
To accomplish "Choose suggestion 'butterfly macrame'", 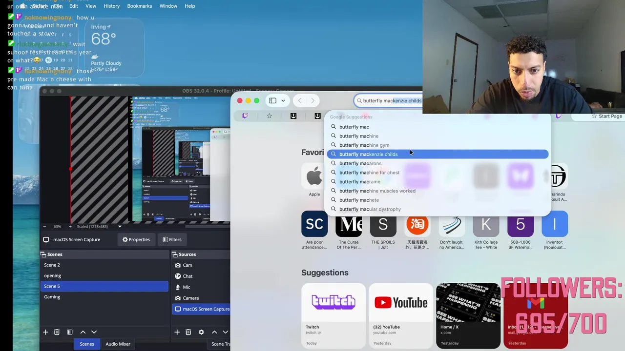I will coord(438,182).
